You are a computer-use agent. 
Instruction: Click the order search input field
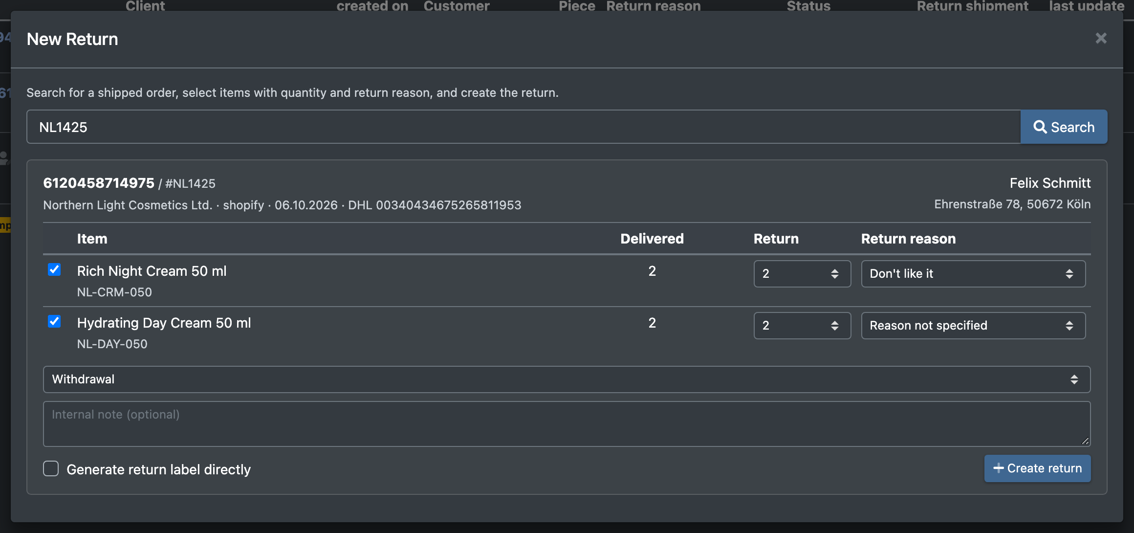(523, 127)
